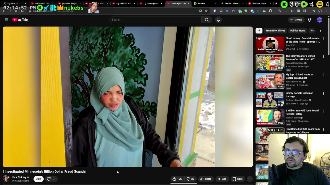330x185 pixels.
Task: Click the Create button
Action: pyautogui.click(x=296, y=20)
